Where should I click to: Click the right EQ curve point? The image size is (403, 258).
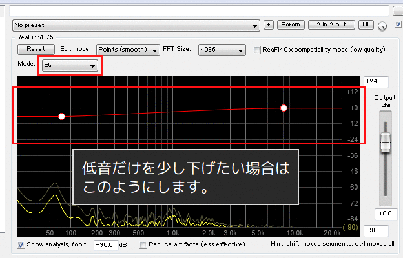(284, 108)
